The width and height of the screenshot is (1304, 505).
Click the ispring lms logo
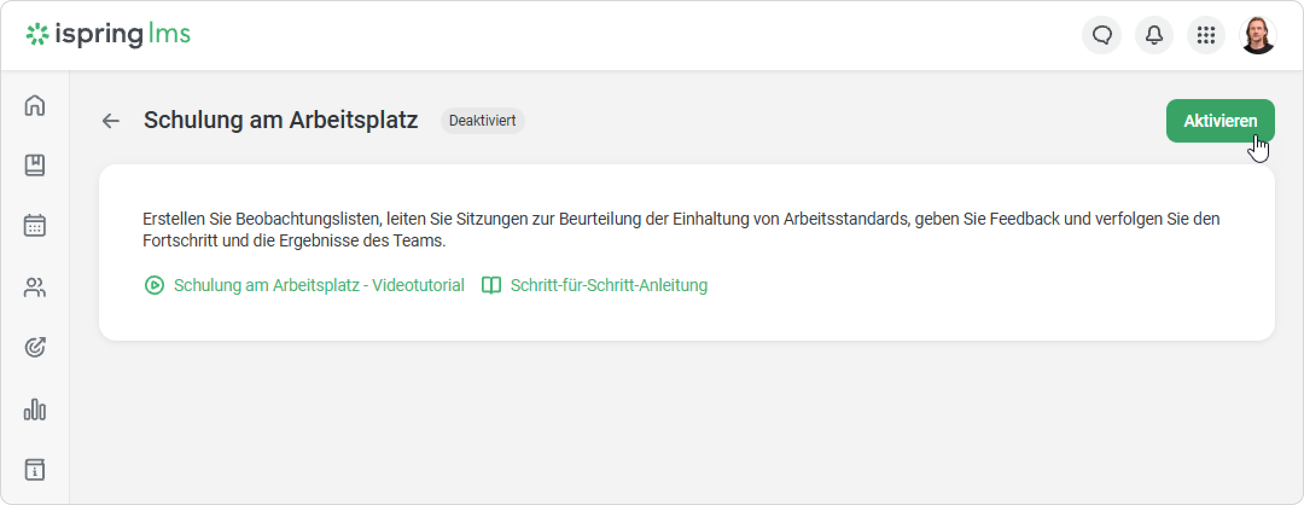108,34
